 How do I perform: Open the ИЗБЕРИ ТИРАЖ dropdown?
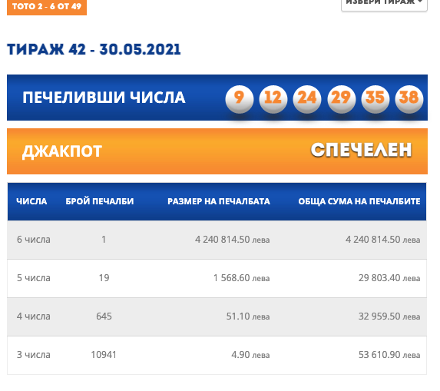[x=384, y=3]
